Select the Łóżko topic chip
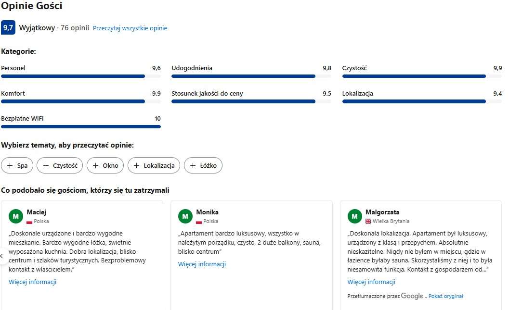 tap(203, 166)
